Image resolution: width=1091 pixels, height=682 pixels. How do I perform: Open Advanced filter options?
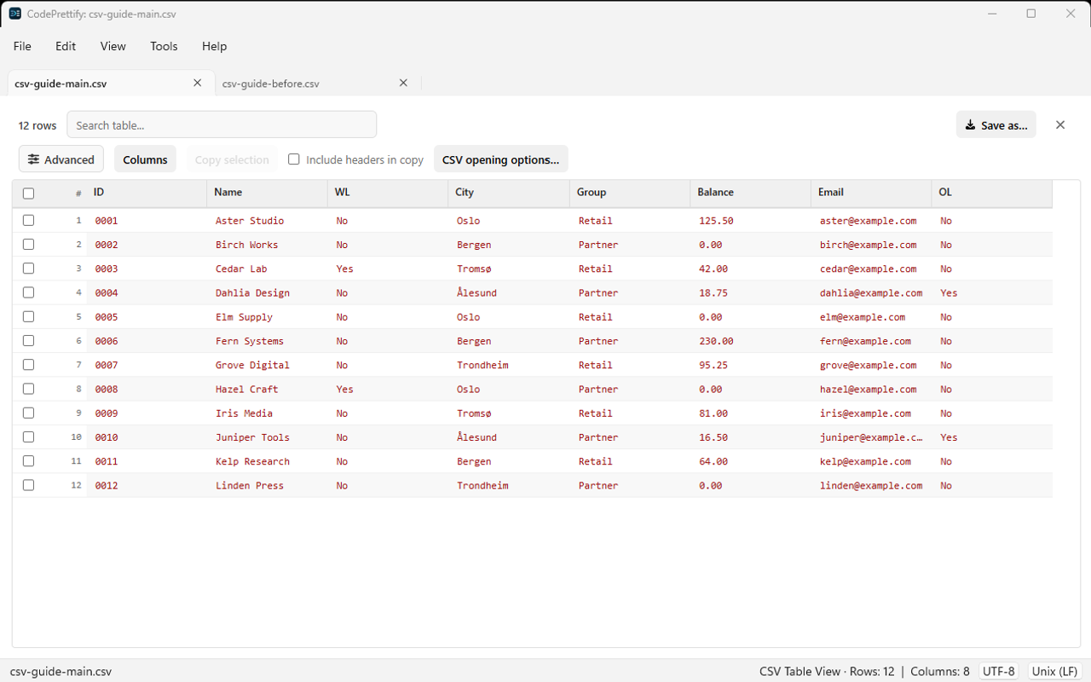click(x=61, y=159)
